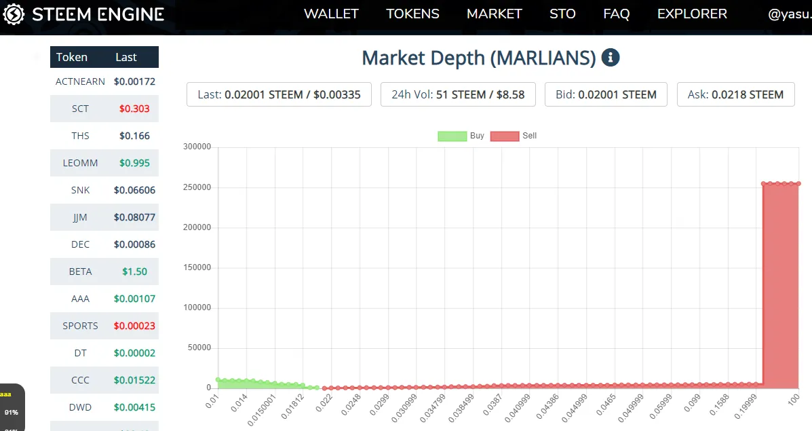Image resolution: width=812 pixels, height=431 pixels.
Task: Open the MARKET section
Action: 495,14
